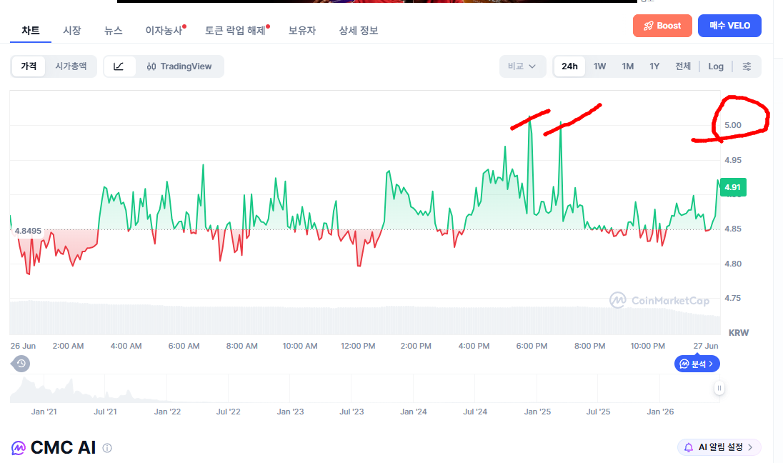The height and width of the screenshot is (463, 783).
Task: Click the Boost button
Action: click(662, 26)
